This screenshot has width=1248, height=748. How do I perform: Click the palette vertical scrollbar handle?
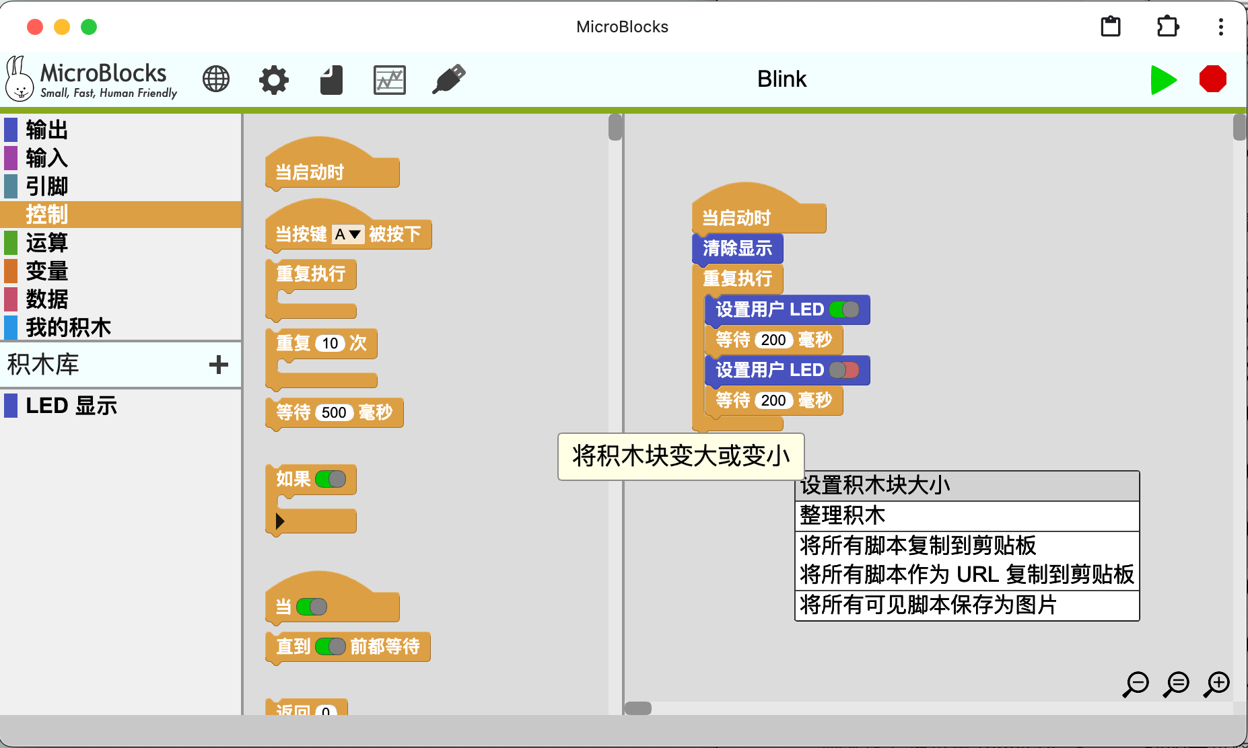[615, 127]
